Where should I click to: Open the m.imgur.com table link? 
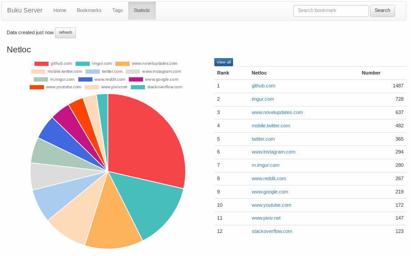pyautogui.click(x=265, y=165)
